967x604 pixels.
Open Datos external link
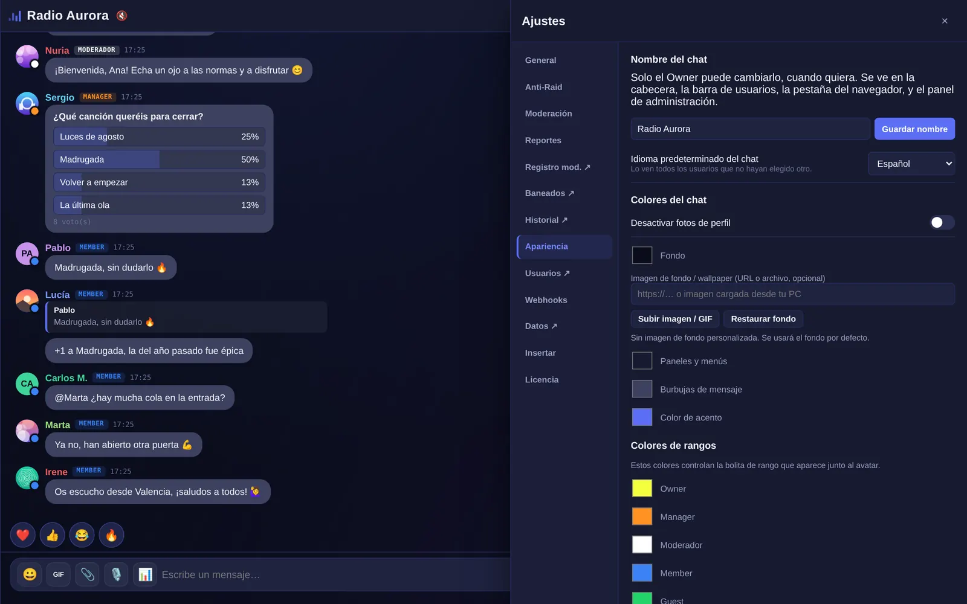coord(564,326)
